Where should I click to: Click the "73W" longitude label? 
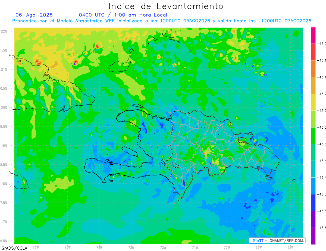pyautogui.click(x=131, y=247)
